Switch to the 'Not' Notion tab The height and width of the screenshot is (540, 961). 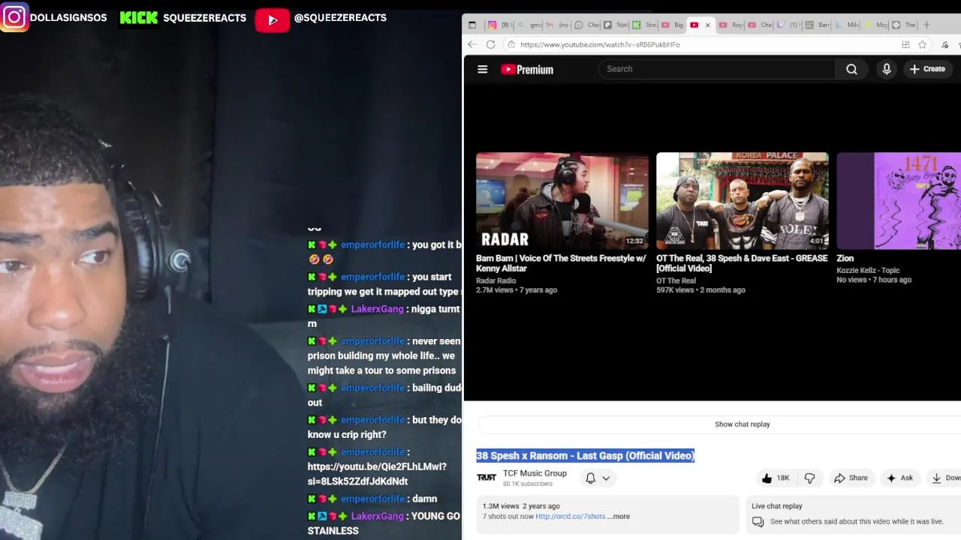pyautogui.click(x=616, y=25)
